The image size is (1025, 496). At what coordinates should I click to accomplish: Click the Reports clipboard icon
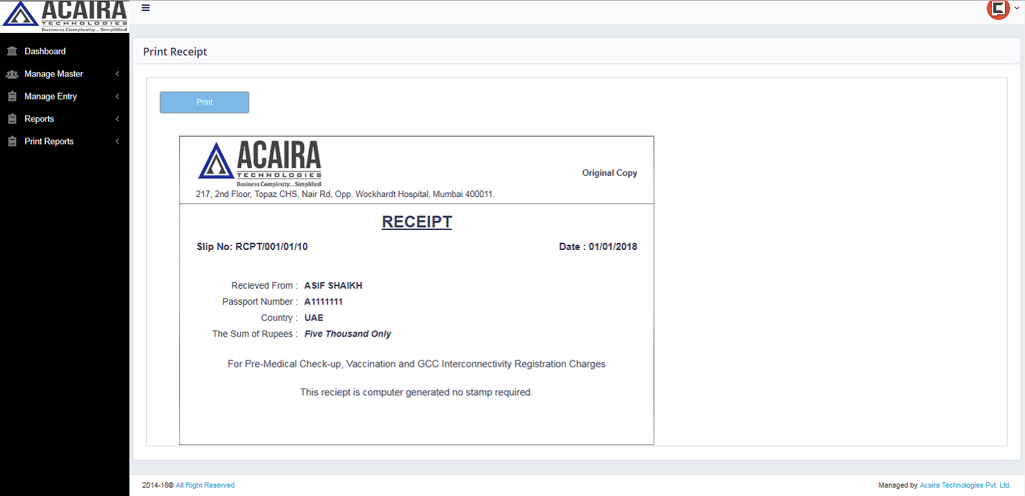click(x=12, y=119)
